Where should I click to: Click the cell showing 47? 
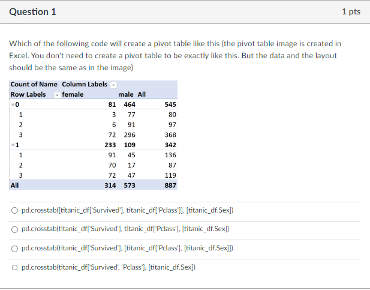click(x=131, y=175)
